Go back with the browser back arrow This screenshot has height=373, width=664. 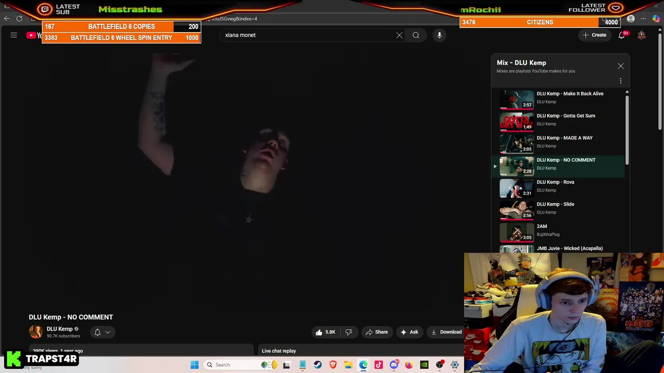[7, 19]
